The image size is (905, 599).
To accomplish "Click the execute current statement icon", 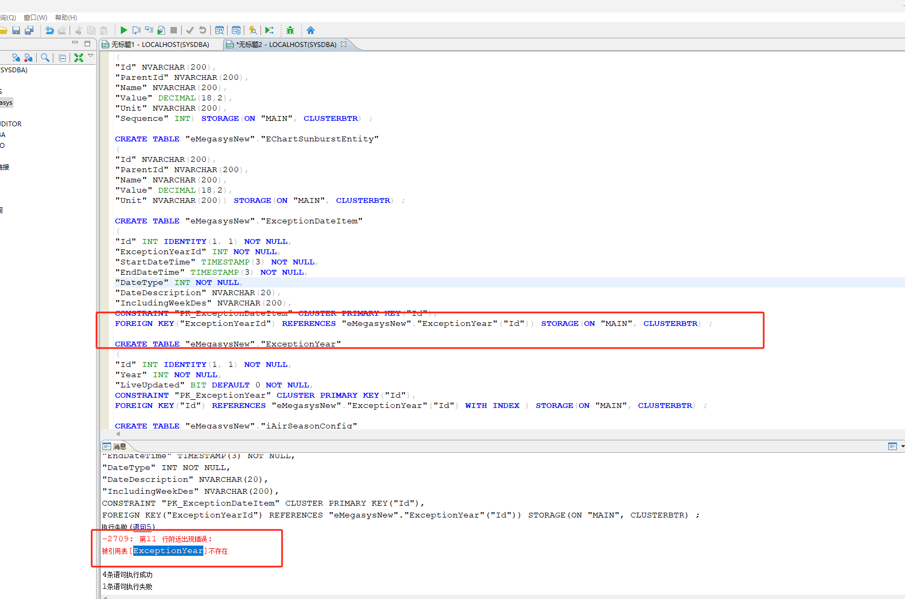I will pyautogui.click(x=136, y=30).
